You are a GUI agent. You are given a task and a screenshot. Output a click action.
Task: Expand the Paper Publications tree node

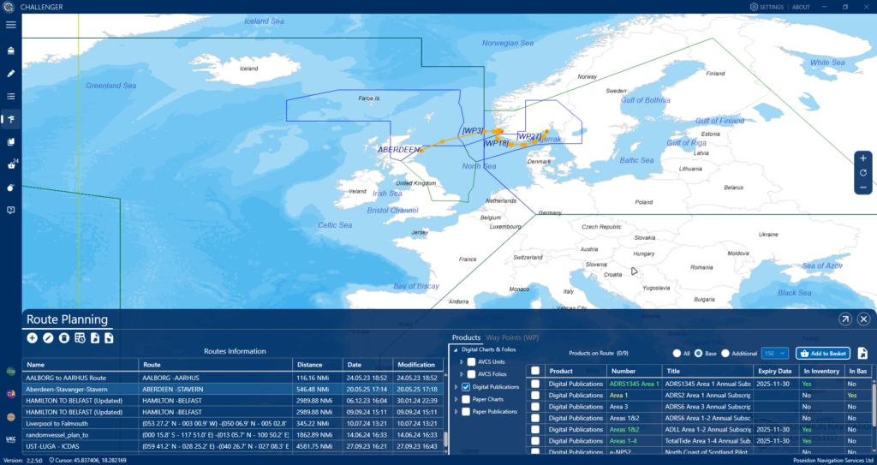coord(456,412)
